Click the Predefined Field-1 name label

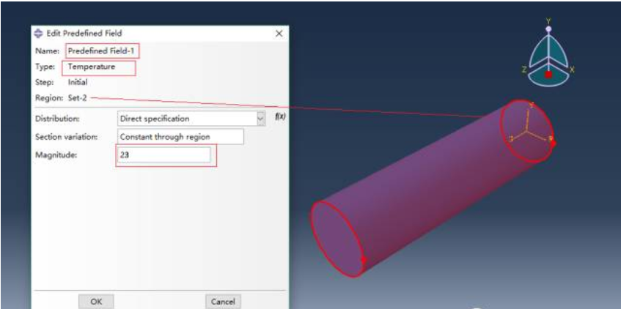coord(101,51)
